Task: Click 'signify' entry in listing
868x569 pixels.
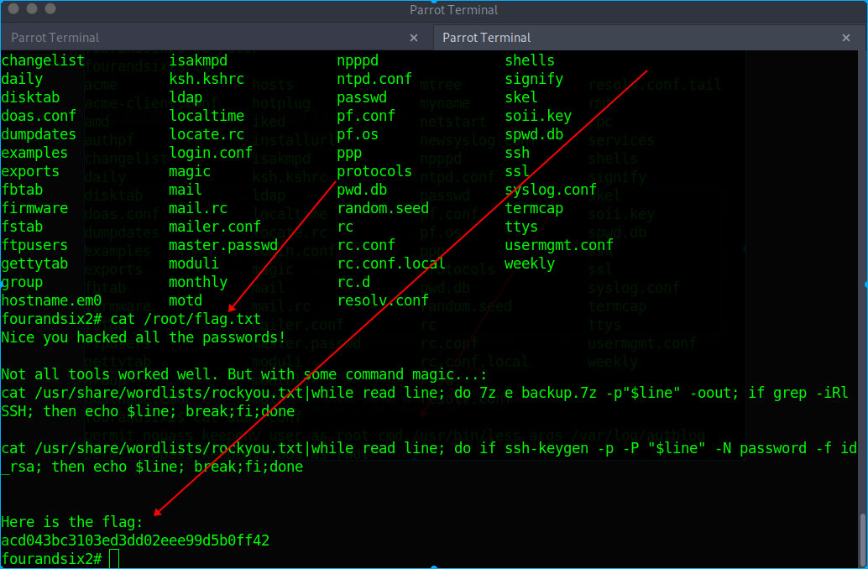Action: point(534,79)
